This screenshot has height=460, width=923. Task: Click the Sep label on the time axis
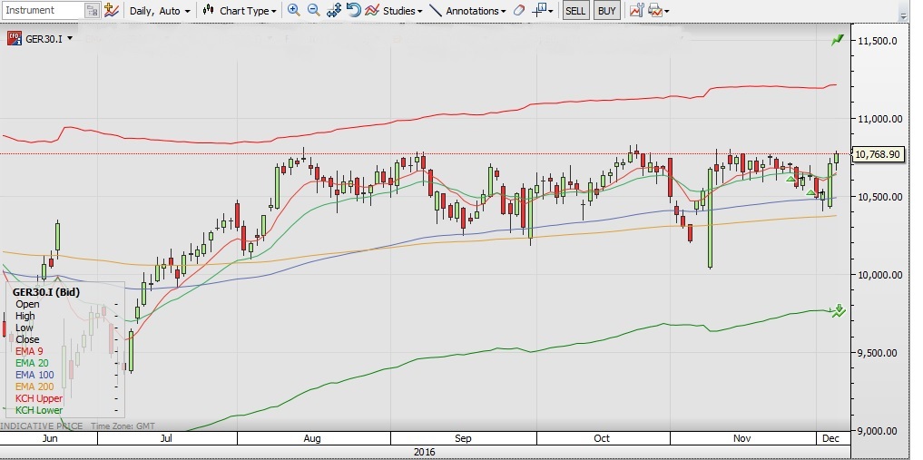463,438
